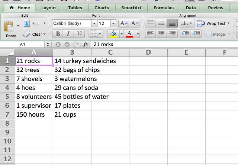This screenshot has width=238, height=165.
Task: Open the Charts ribbon tab
Action: click(102, 8)
